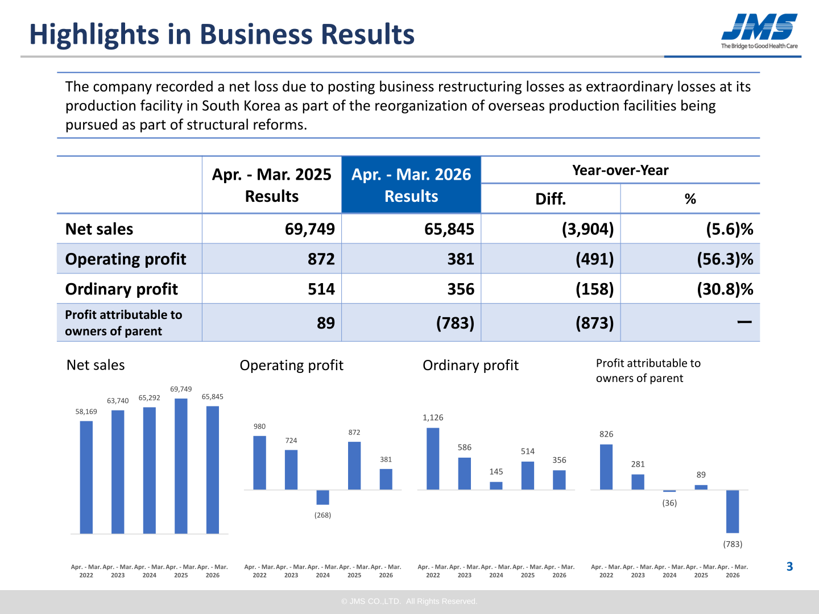Select the 980 bar label
This screenshot has width=819, height=614.
point(259,426)
